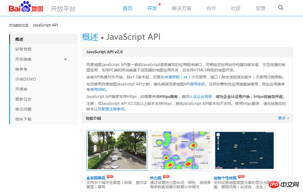Click the heat map thumbnail

click(181, 150)
